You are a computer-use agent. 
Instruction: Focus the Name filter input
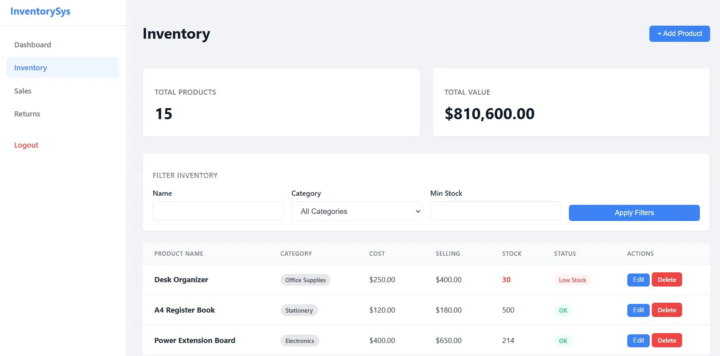coord(218,211)
